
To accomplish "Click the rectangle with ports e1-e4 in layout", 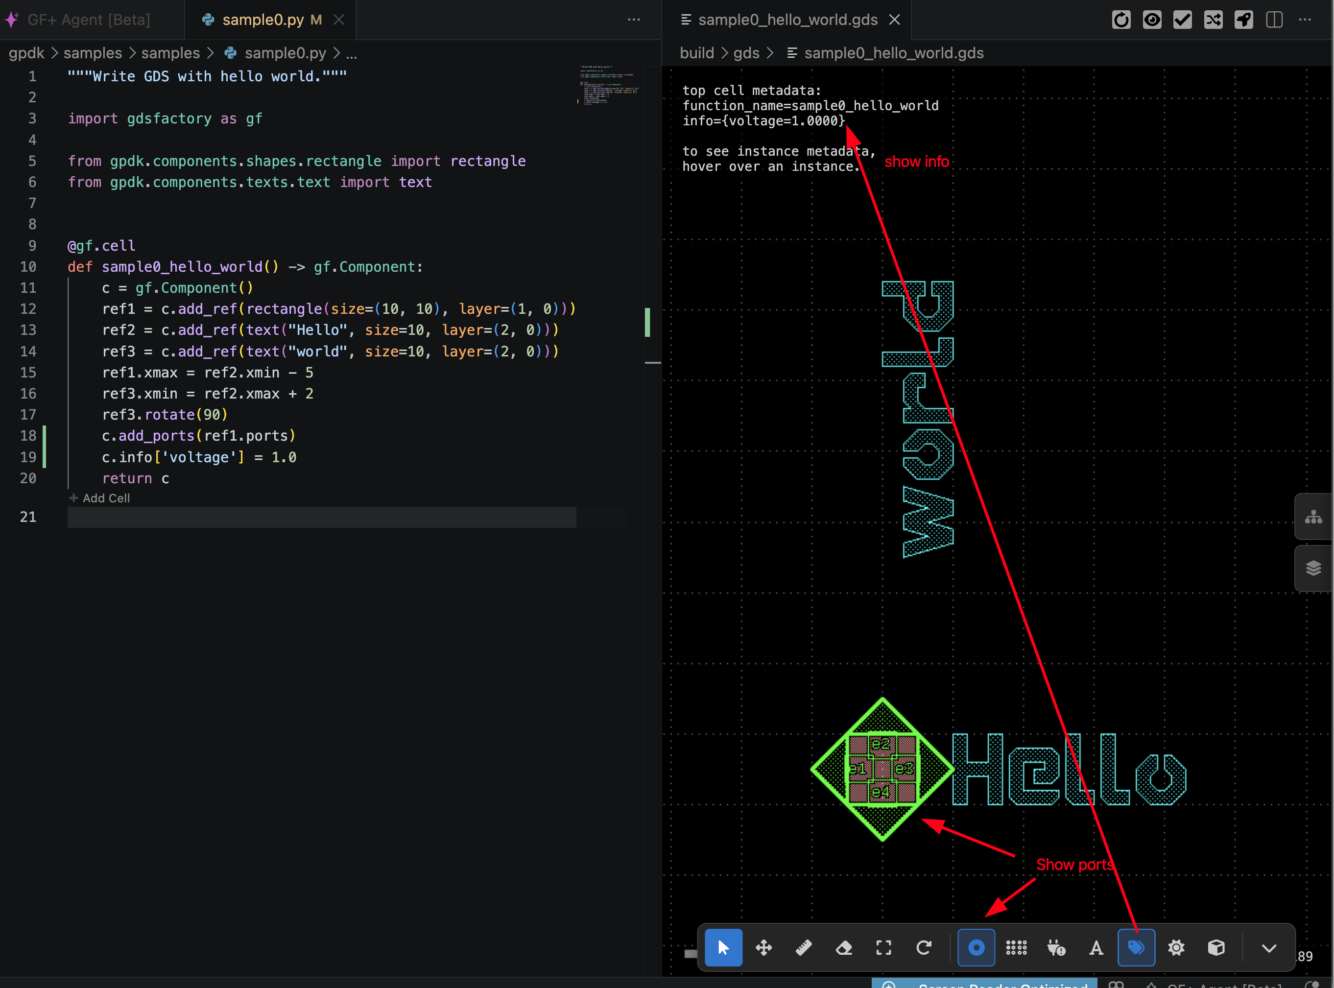I will 882,769.
